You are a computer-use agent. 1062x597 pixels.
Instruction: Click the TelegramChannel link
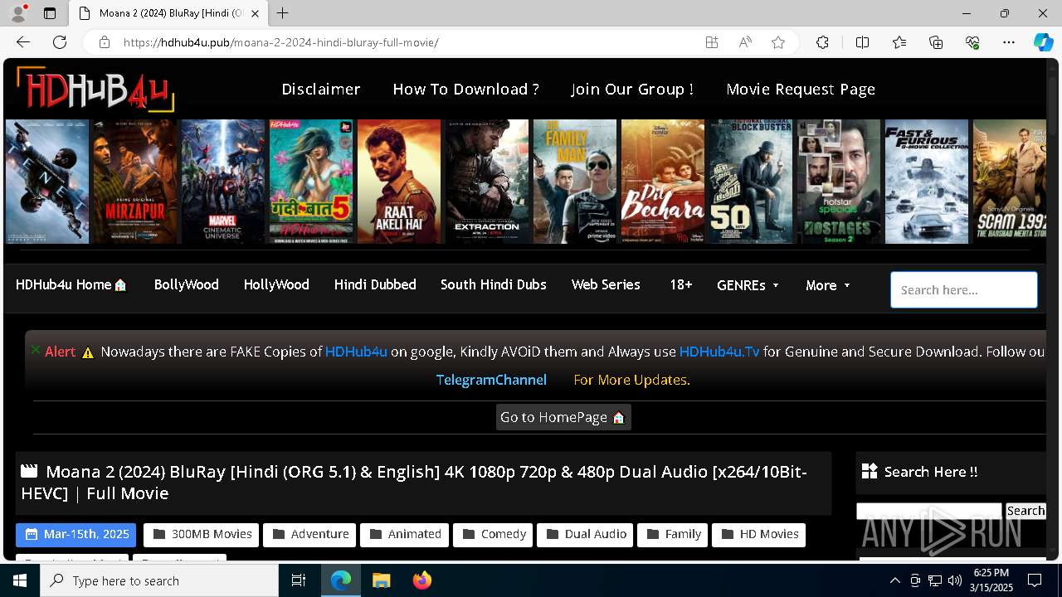tap(491, 380)
